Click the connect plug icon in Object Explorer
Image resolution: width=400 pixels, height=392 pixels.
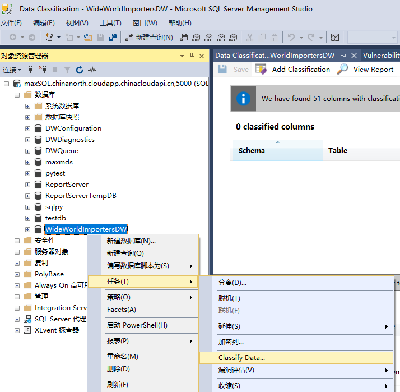click(x=30, y=70)
